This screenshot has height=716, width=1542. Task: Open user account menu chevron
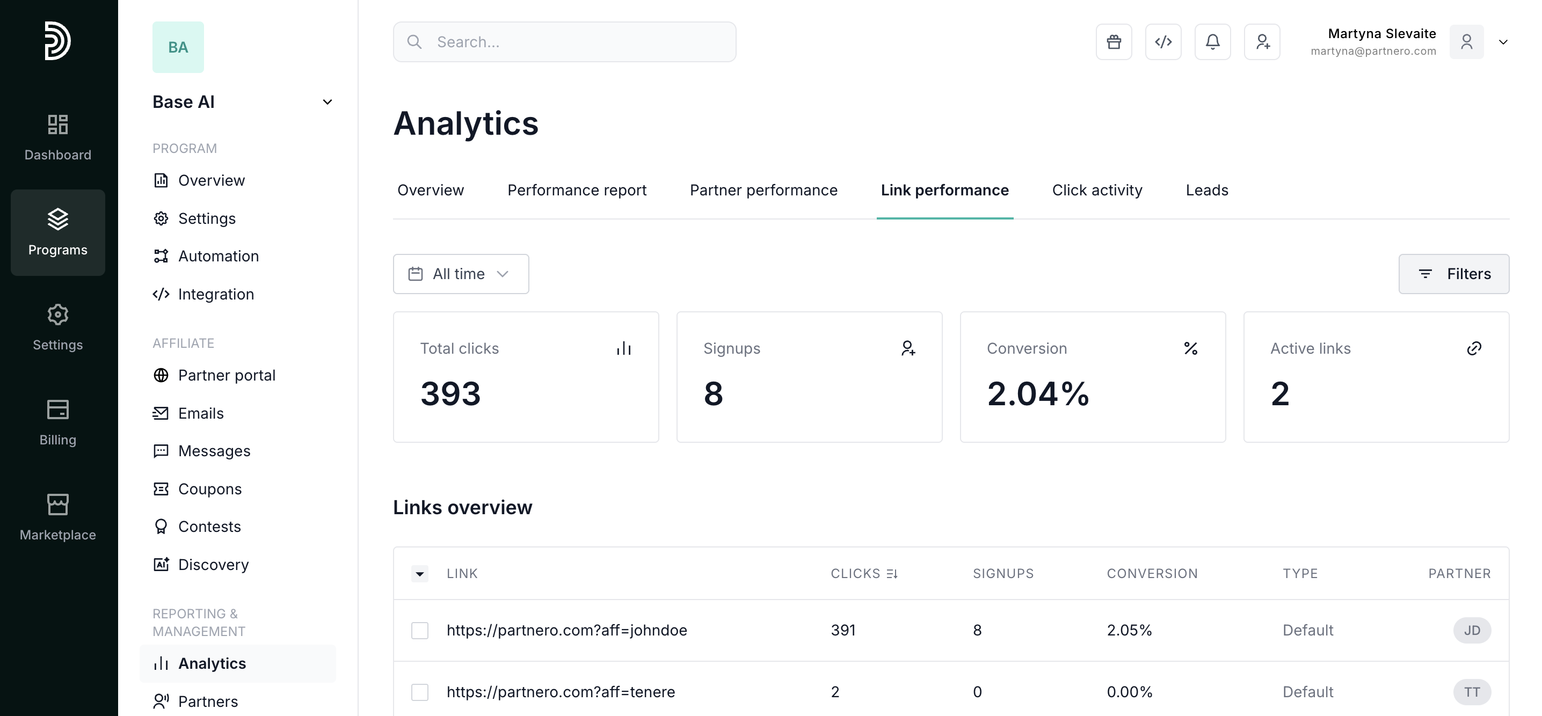(1502, 42)
